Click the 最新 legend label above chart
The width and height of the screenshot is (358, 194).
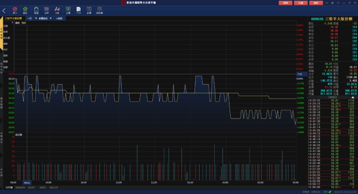coord(17,23)
